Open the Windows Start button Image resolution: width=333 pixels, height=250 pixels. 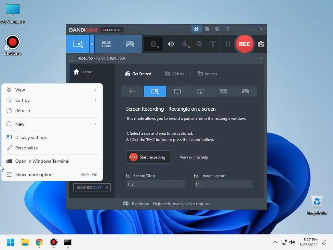click(x=10, y=242)
